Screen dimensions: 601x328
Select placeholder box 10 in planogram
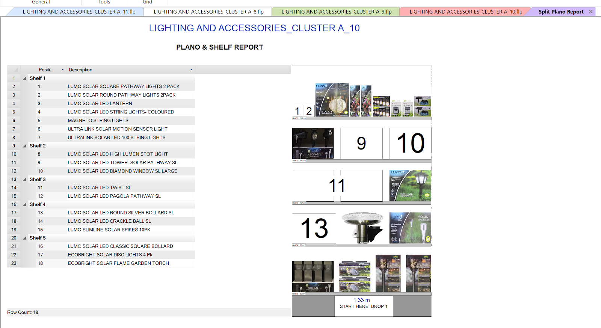coord(410,143)
